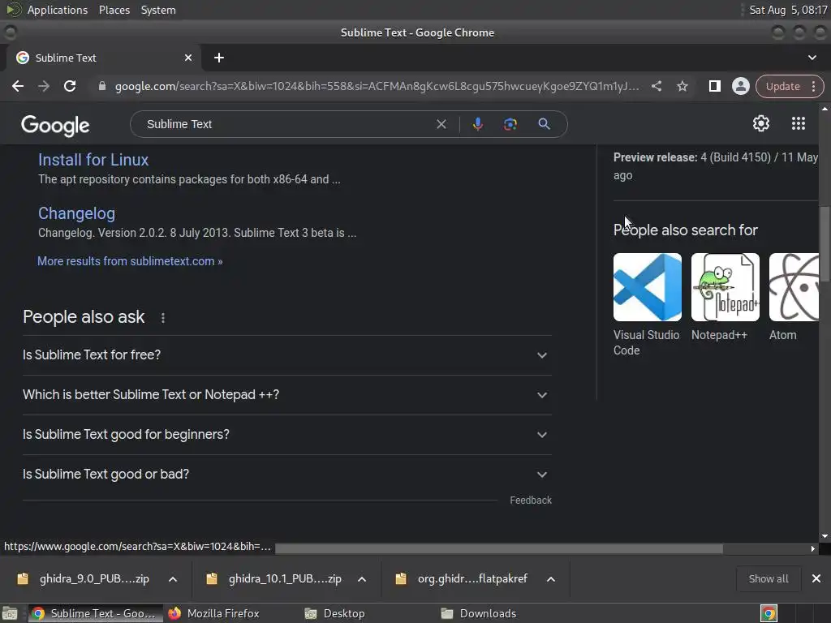Open Google quick settings gear
Screen dimensions: 831x623
coord(761,123)
